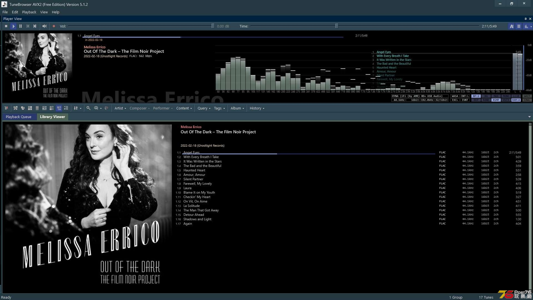Select the grid tiles view layout icon
This screenshot has height=300, width=533.
(30, 108)
